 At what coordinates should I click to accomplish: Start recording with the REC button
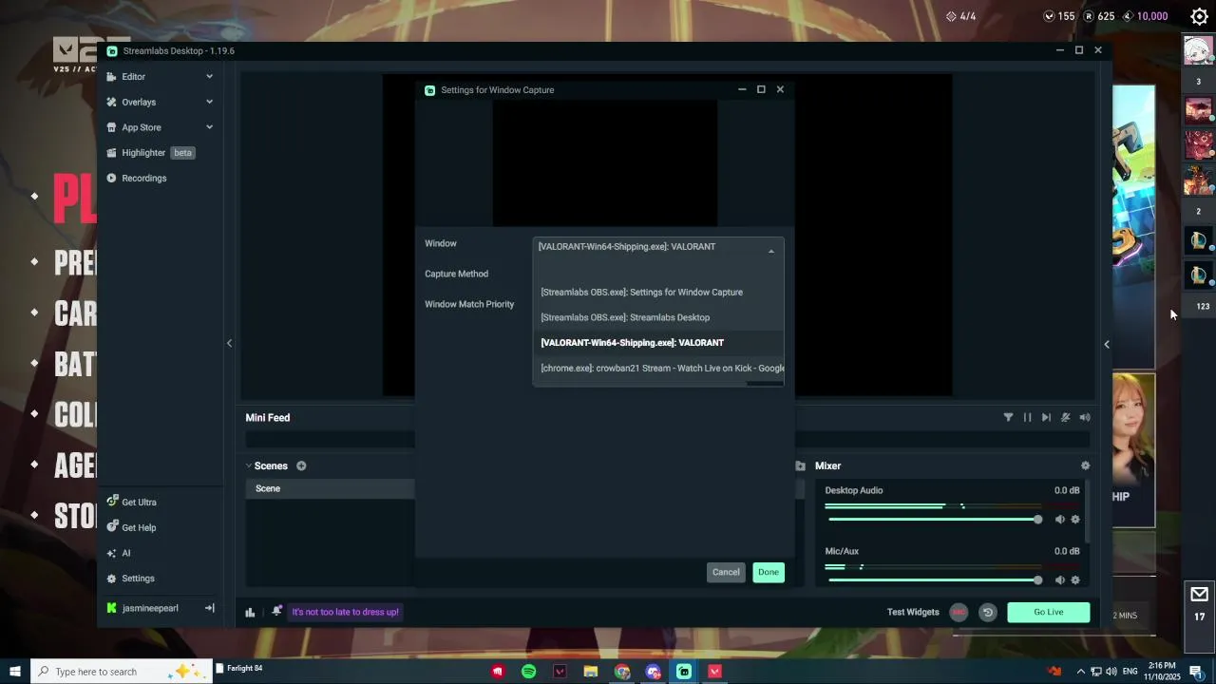click(959, 613)
